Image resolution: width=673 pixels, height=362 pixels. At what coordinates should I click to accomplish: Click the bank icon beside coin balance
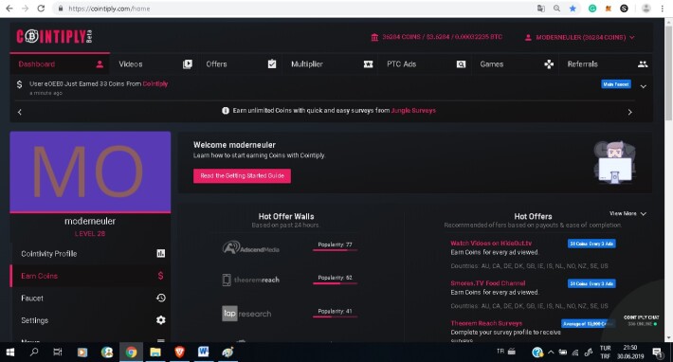(374, 37)
